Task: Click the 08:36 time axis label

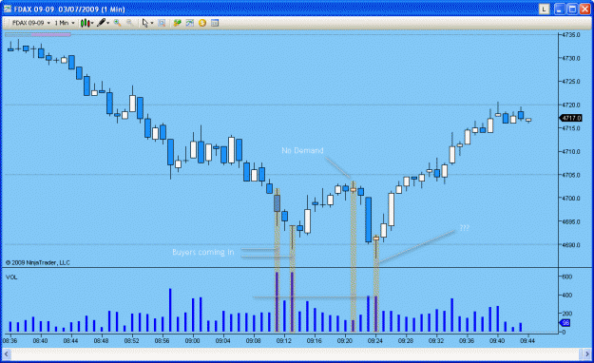Action: pyautogui.click(x=10, y=340)
